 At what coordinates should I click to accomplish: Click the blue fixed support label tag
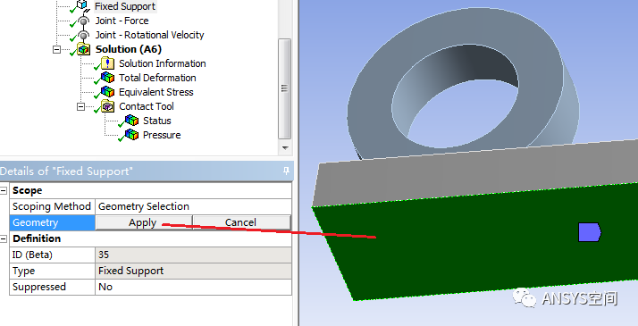[x=589, y=232]
